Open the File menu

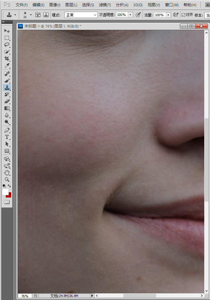pos(21,5)
